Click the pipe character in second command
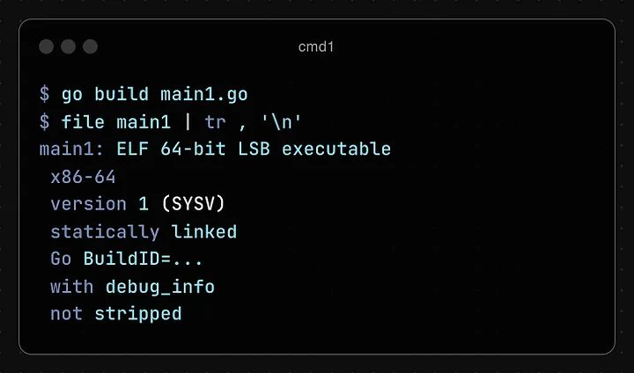The image size is (634, 373). coord(188,121)
